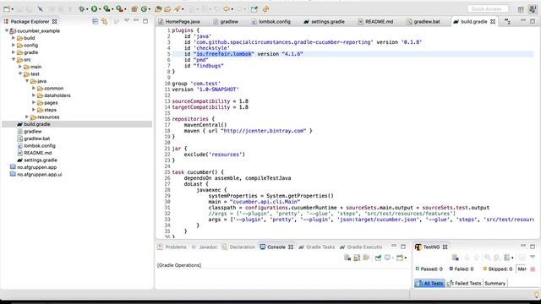Click the Open Perspective icon
This screenshot has width=541, height=304.
[521, 9]
